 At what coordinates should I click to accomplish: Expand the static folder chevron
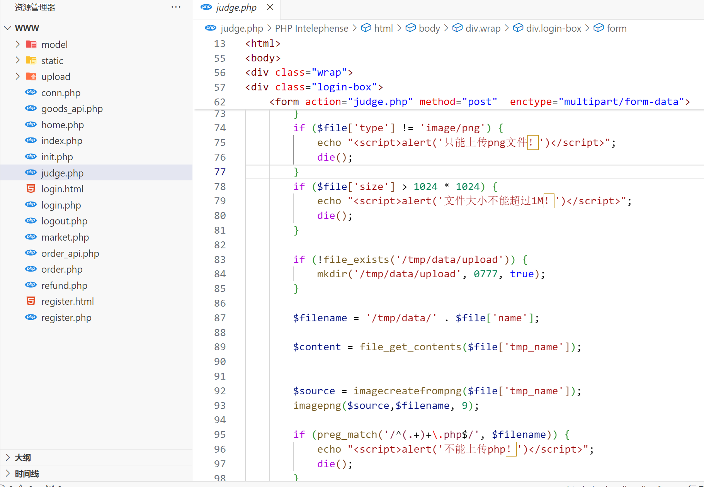tap(17, 60)
